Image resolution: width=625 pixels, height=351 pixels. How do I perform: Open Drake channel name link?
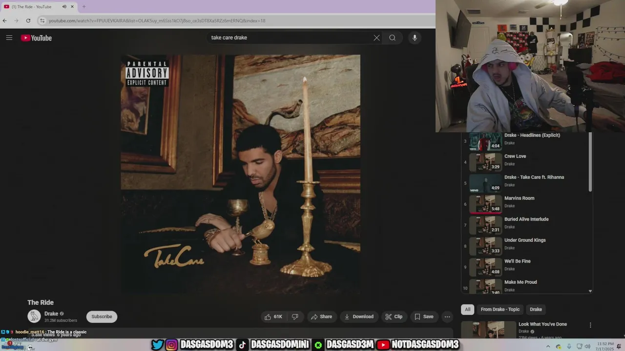(51, 313)
